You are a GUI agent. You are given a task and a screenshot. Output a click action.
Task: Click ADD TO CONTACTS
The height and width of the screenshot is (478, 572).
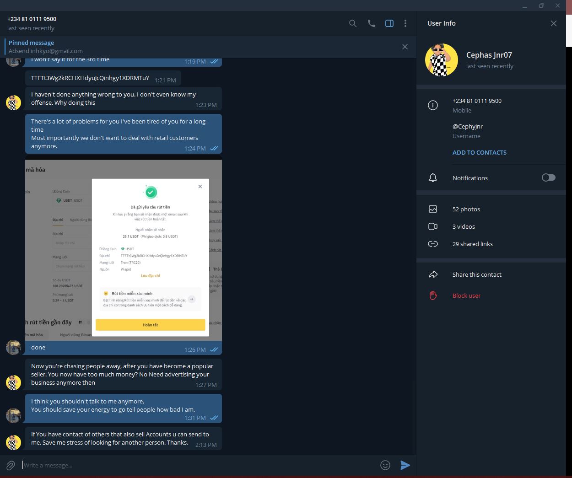tap(480, 152)
